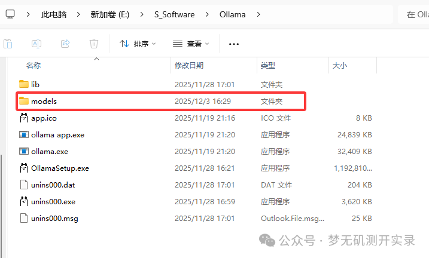Expand chevron after 新加卷 (E:) in breadcrumb
The image size is (429, 258).
(141, 14)
